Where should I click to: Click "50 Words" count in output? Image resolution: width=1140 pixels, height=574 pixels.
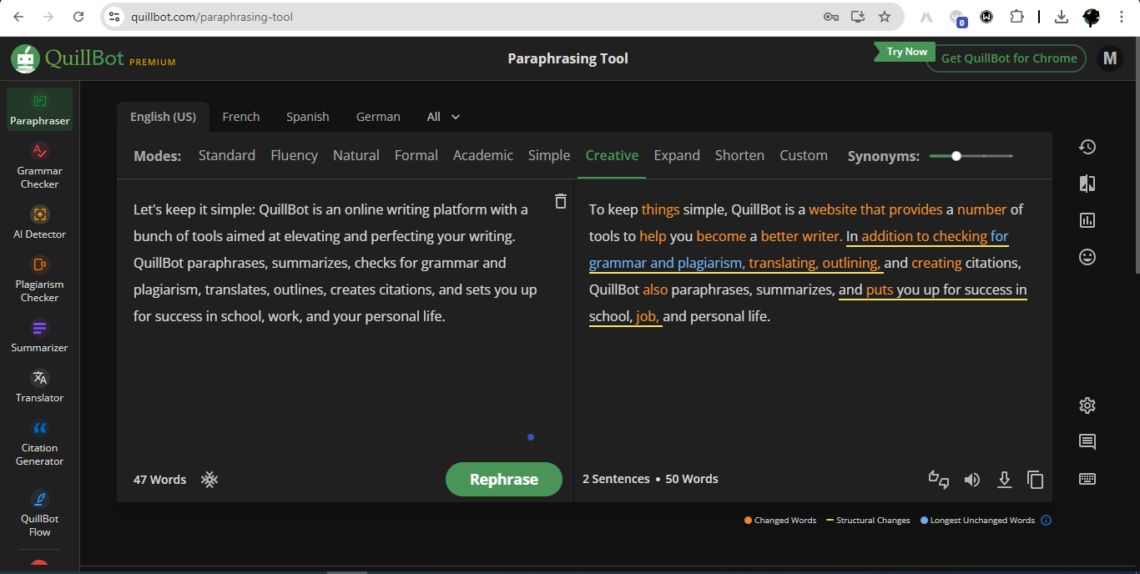(x=692, y=479)
